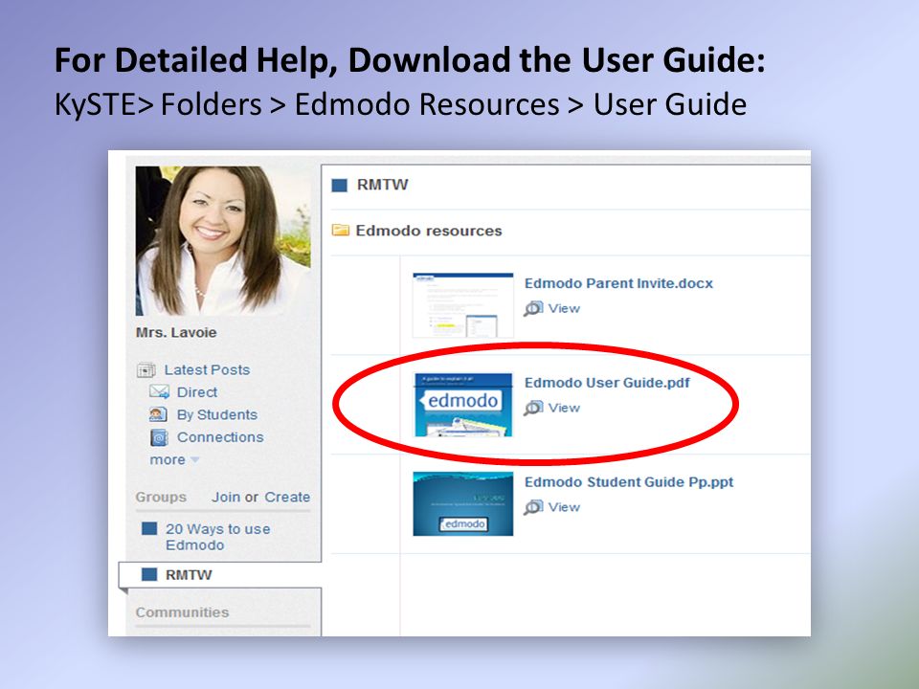The width and height of the screenshot is (919, 689).
Task: Select the RMTW group tab in sidebar
Action: [x=220, y=575]
